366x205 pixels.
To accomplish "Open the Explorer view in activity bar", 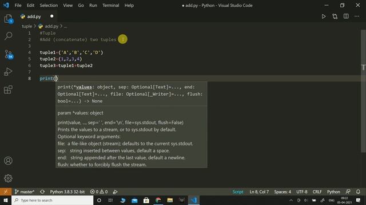I will [x=9, y=19].
